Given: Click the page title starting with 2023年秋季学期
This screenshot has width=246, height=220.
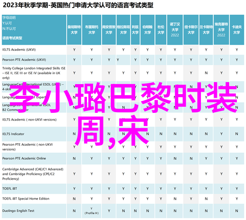Looking at the screenshot, I should [78, 5].
